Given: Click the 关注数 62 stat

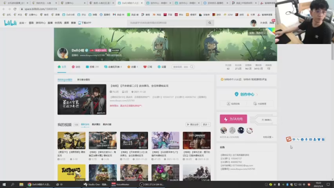Looking at the screenshot, I should [x=228, y=67].
